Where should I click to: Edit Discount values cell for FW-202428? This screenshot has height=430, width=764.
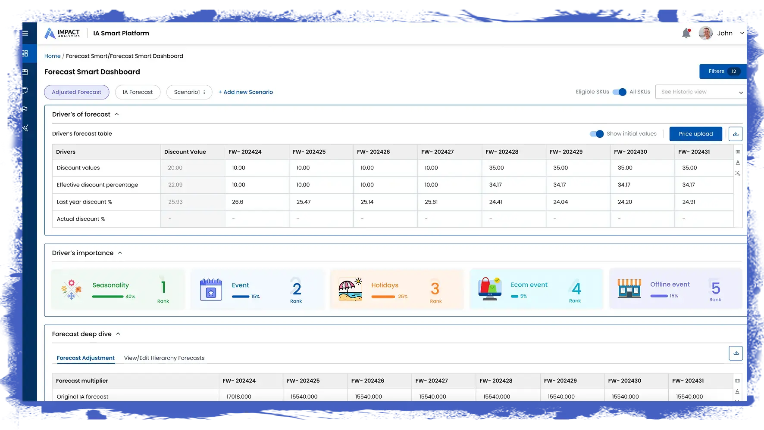[x=514, y=168]
